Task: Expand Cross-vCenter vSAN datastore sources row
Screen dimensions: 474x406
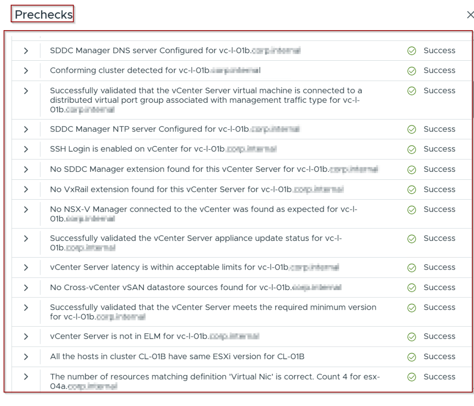Action: (26, 288)
